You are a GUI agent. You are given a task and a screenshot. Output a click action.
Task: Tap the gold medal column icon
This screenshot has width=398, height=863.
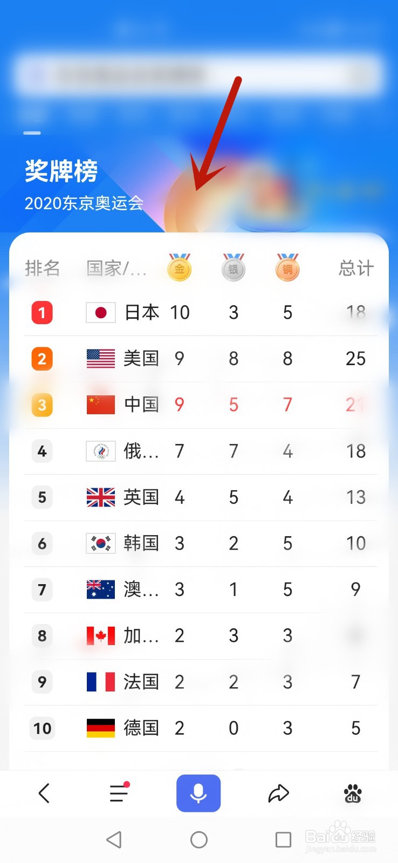click(180, 267)
